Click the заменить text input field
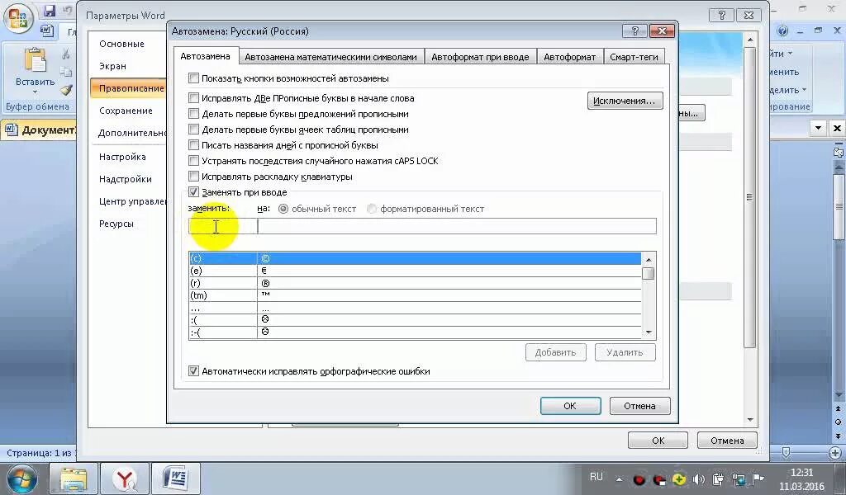The height and width of the screenshot is (495, 846). pyautogui.click(x=222, y=226)
